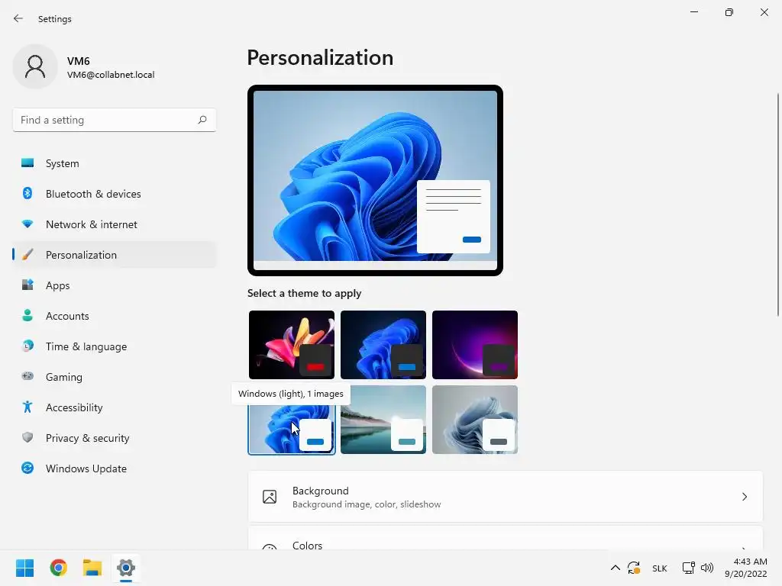Click the back arrow in Settings header

pos(18,18)
